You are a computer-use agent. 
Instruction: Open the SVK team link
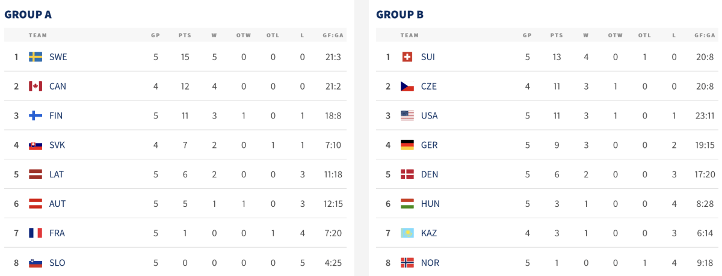58,145
